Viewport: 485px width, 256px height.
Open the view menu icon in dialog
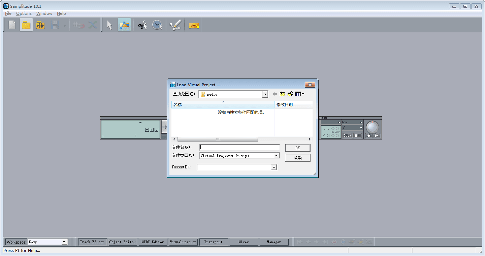300,94
